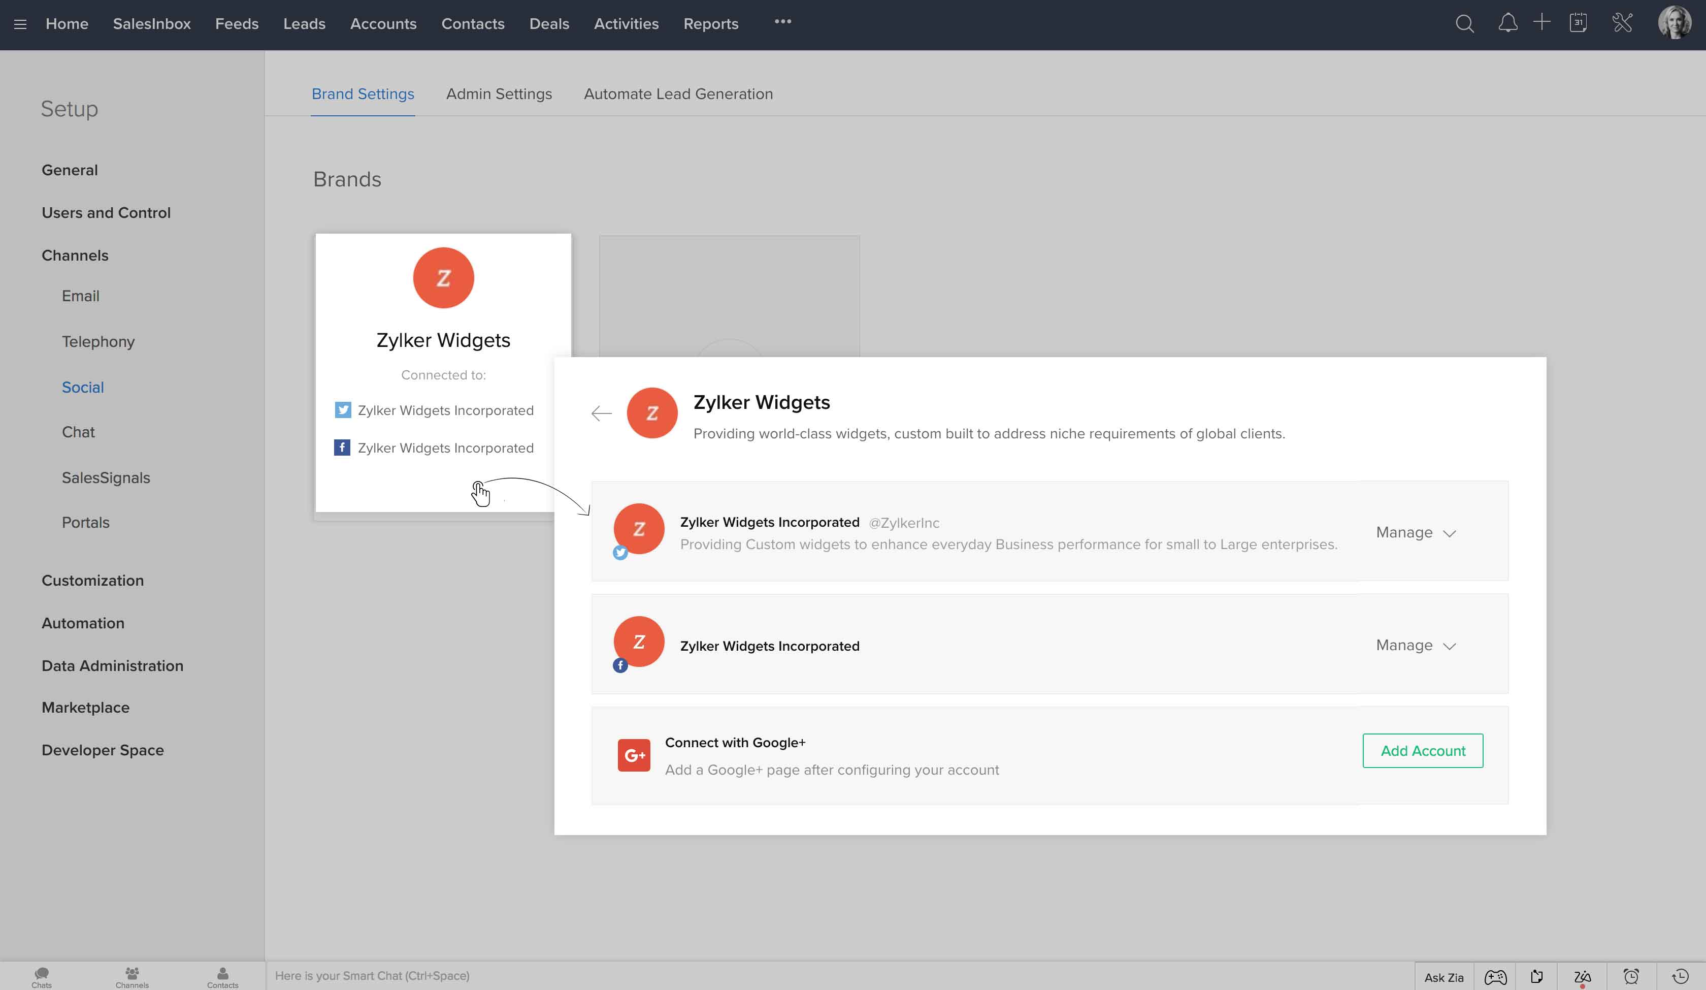Click Add Account for Google+
Viewport: 1706px width, 990px height.
(x=1423, y=751)
